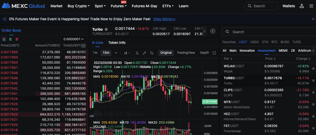Filter pairs by MEME category

(x=283, y=51)
